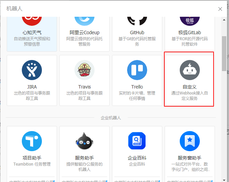Click the 阿里云Codeup title text
Image resolution: width=229 pixels, height=182 pixels.
click(84, 33)
